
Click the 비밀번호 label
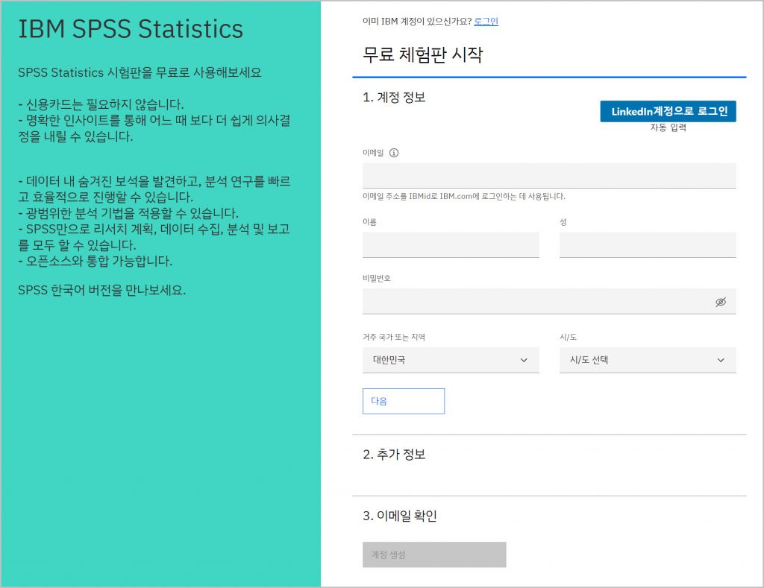(x=376, y=279)
